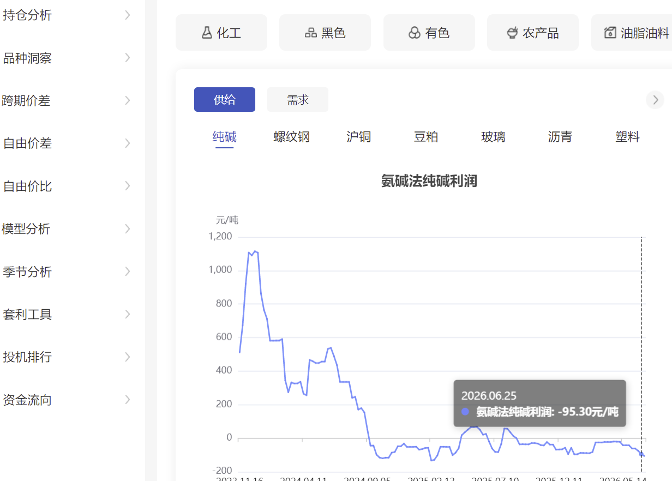Click the blocks icon on 黑色 category

[x=310, y=33]
